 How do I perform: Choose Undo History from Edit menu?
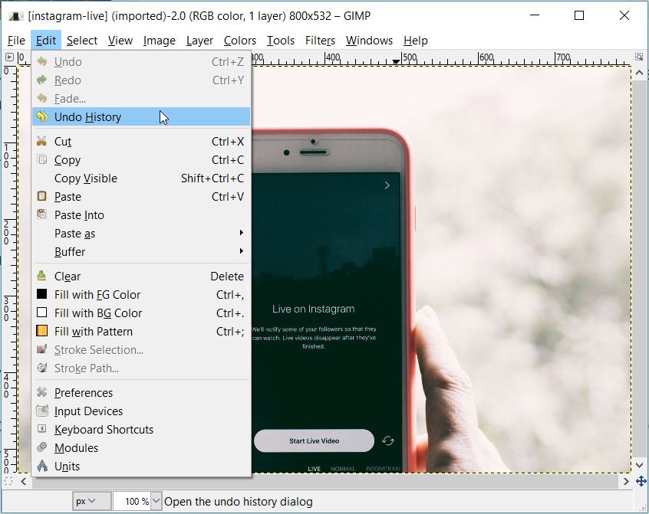click(141, 116)
